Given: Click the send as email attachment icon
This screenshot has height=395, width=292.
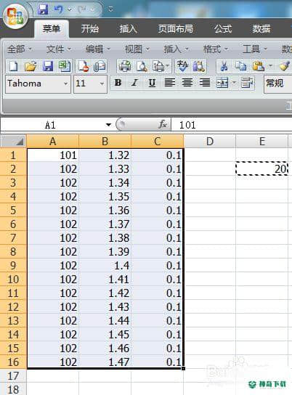Looking at the screenshot, I should pyautogui.click(x=100, y=66).
